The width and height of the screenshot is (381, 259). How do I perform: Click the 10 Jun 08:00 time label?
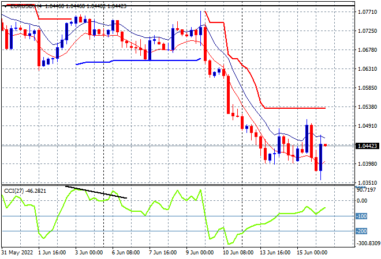point(238,253)
